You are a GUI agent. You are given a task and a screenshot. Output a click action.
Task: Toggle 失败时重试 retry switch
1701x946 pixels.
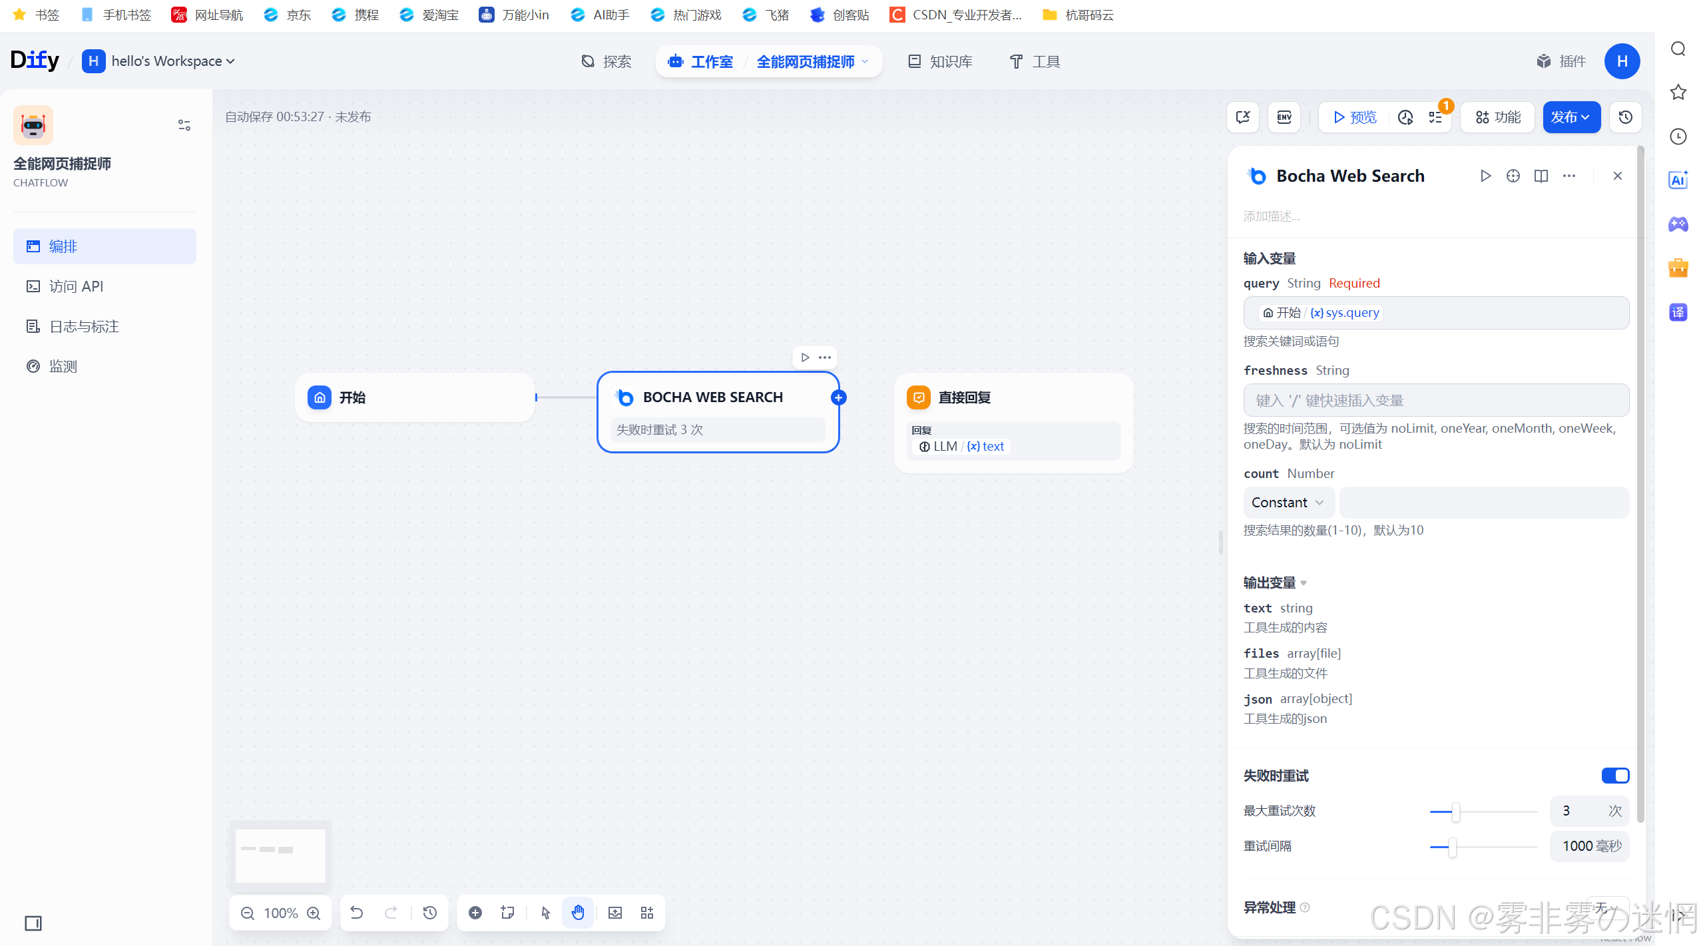tap(1615, 776)
